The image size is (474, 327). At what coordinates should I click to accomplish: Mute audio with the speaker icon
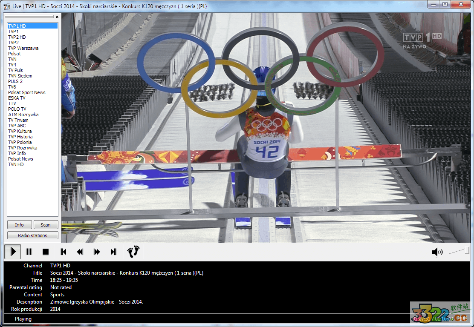tap(437, 252)
